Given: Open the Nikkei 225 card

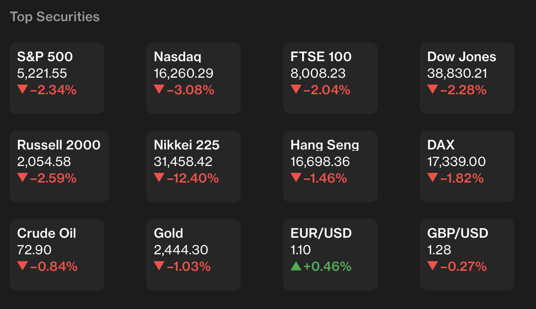Looking at the screenshot, I should click(194, 166).
